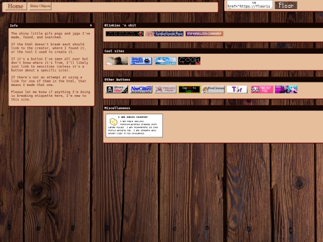The height and width of the screenshot is (242, 323).
Task: Click the floor site button image
Action: [x=286, y=5]
